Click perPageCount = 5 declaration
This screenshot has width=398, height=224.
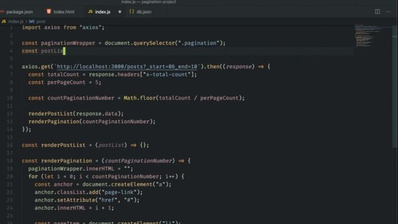pyautogui.click(x=65, y=82)
